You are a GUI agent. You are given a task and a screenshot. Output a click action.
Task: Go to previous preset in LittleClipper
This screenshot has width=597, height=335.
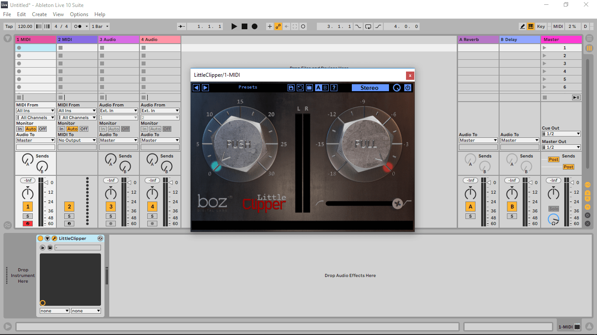tap(196, 88)
